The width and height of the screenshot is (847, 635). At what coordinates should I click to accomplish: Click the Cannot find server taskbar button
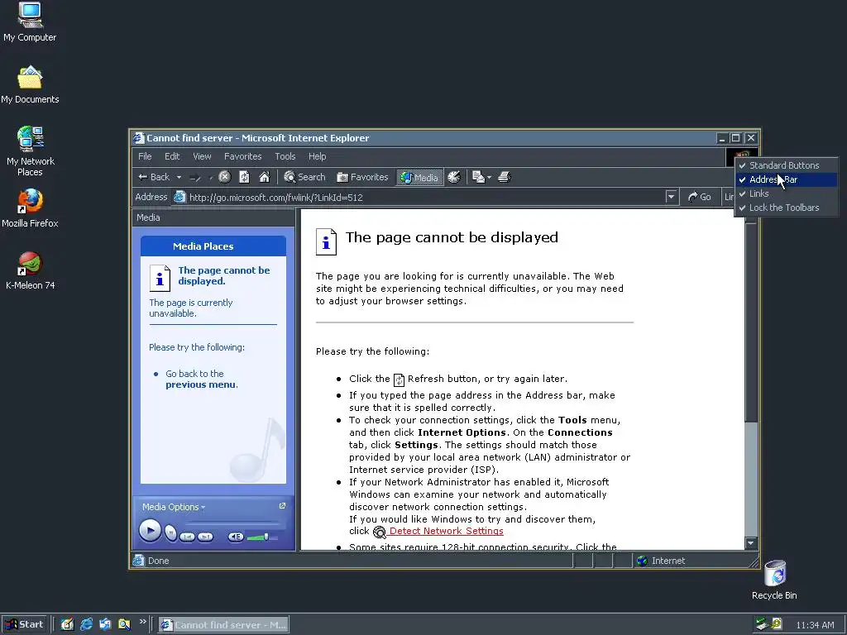223,625
